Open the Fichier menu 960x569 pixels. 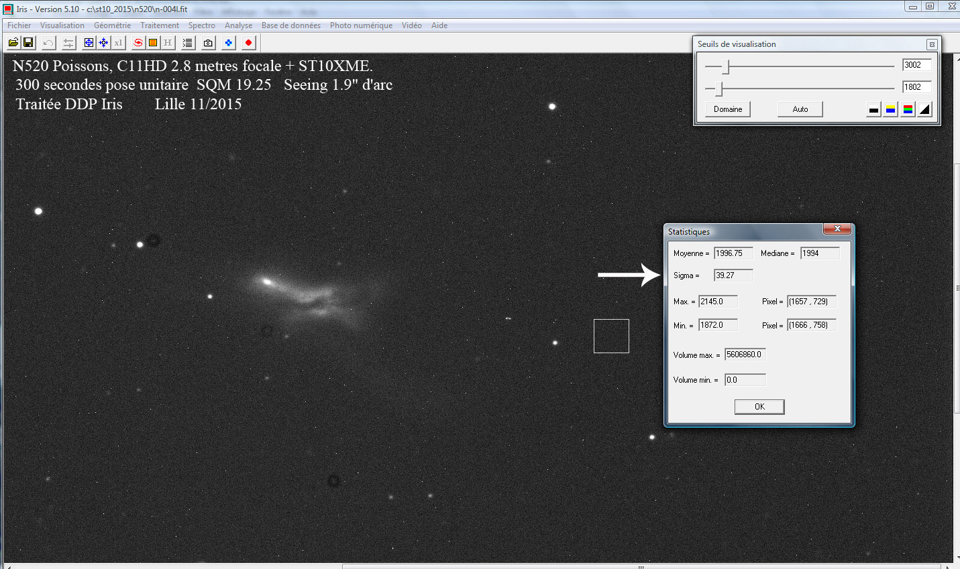[x=19, y=25]
